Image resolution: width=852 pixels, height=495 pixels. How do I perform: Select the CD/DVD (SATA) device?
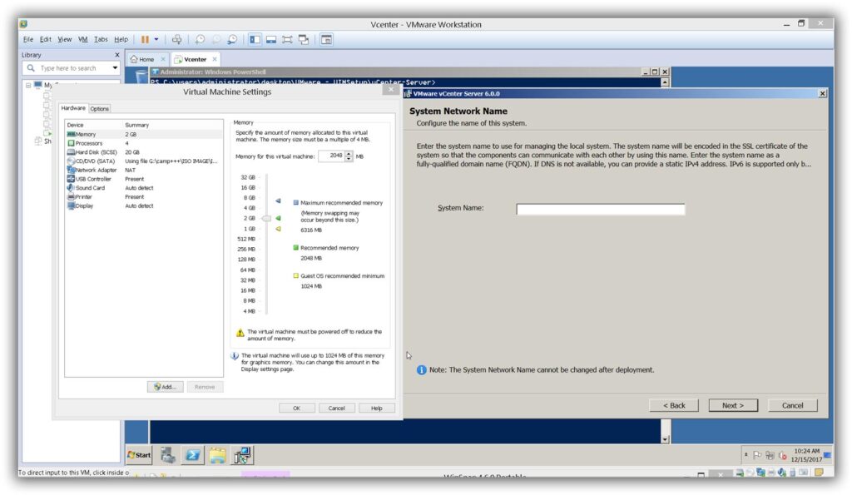pyautogui.click(x=95, y=161)
